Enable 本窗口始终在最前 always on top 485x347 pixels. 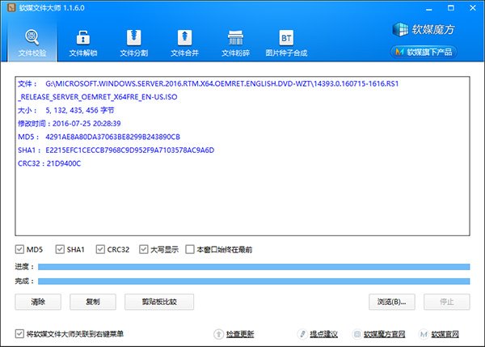pos(190,249)
